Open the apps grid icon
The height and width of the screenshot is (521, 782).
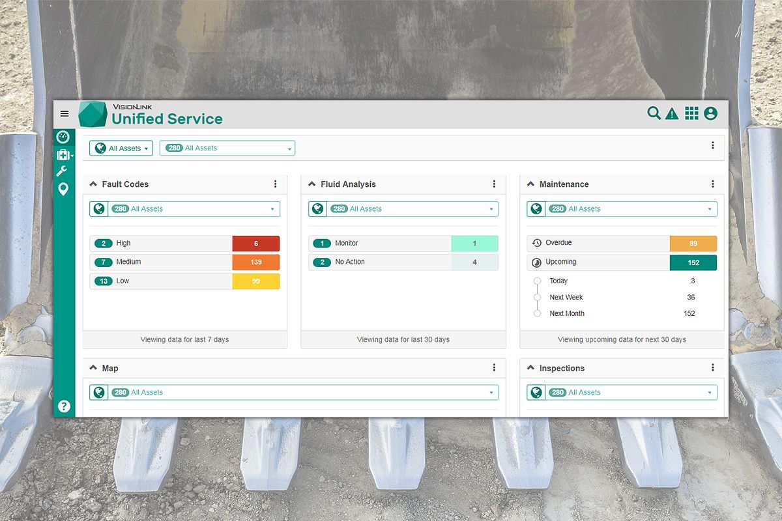(x=691, y=113)
